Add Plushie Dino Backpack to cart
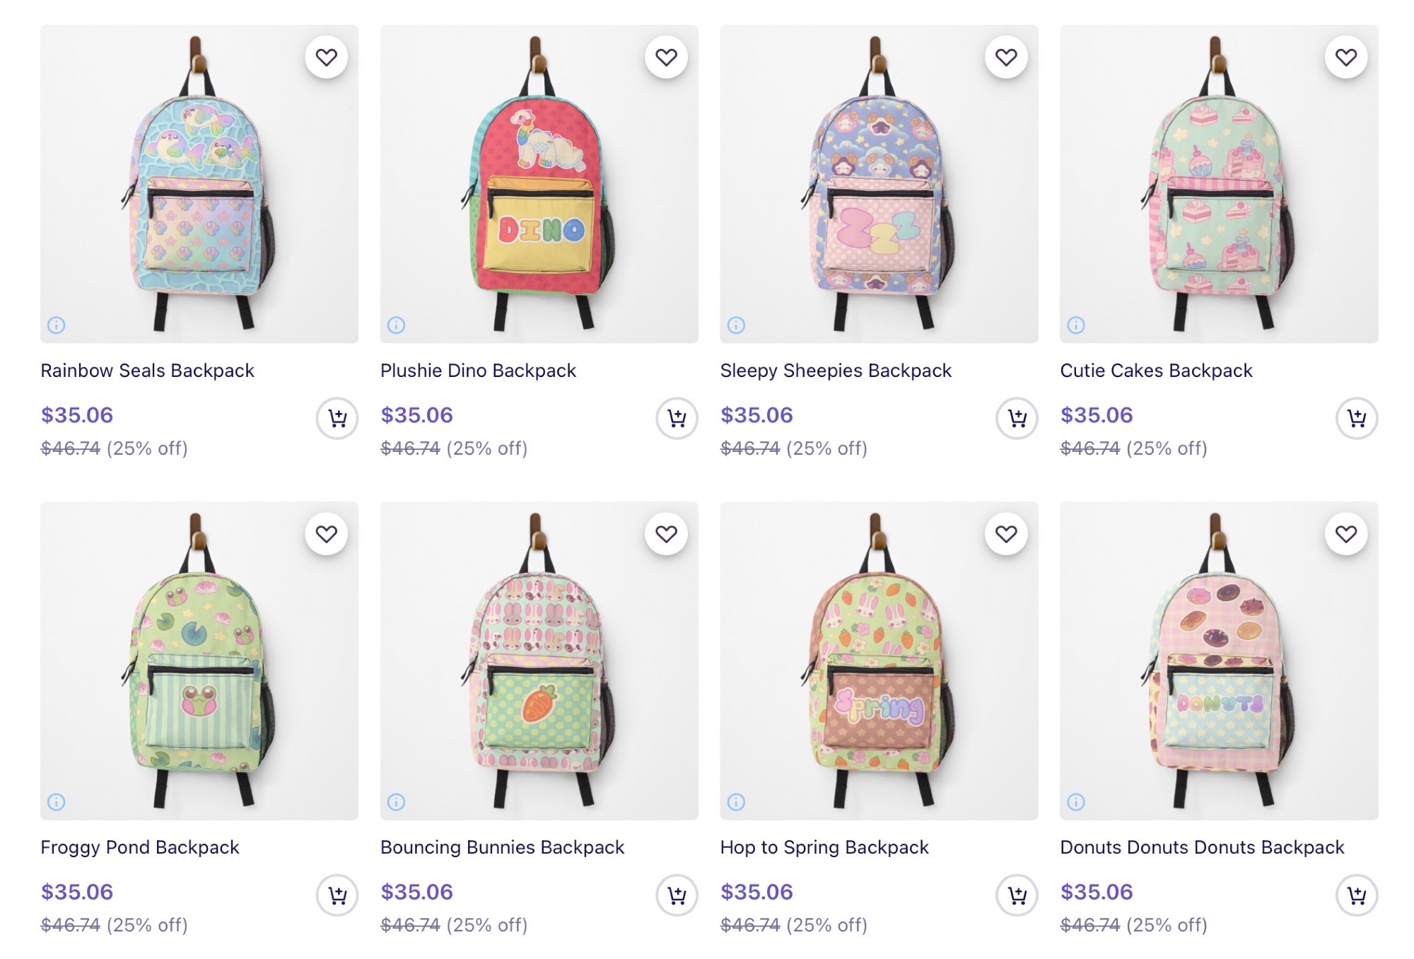 [677, 419]
